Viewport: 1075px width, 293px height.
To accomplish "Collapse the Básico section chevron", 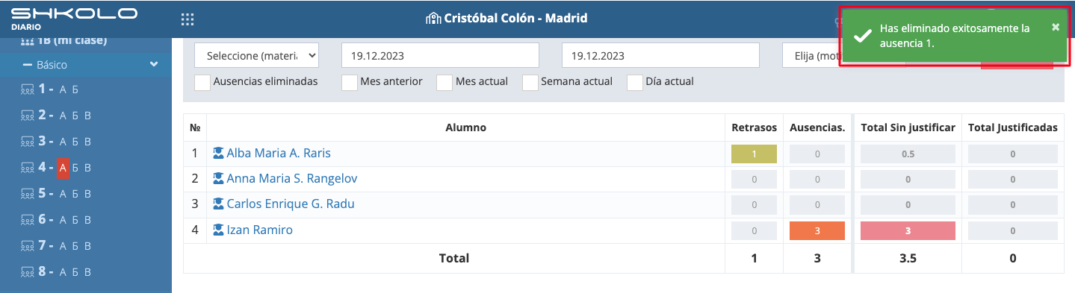I will tap(154, 65).
